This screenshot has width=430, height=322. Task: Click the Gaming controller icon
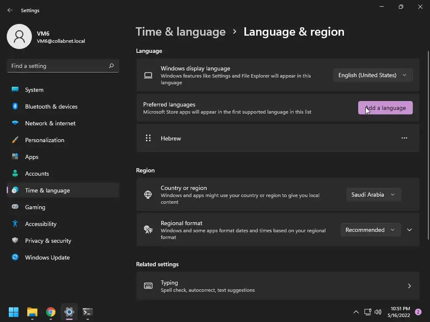click(15, 207)
